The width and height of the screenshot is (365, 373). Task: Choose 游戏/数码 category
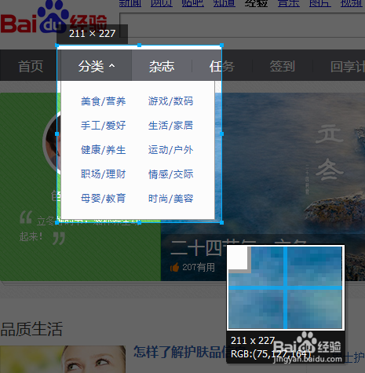click(x=170, y=101)
